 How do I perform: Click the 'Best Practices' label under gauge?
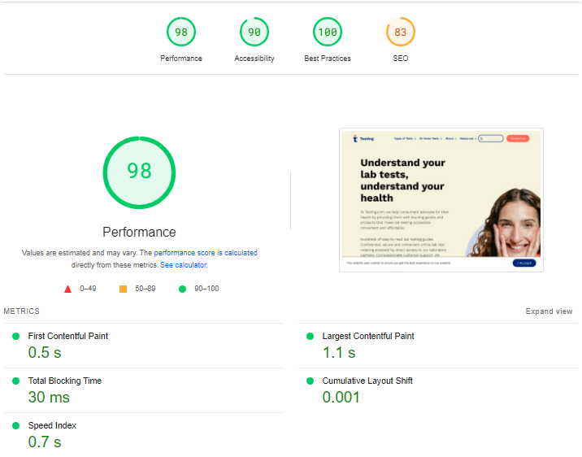coord(328,59)
